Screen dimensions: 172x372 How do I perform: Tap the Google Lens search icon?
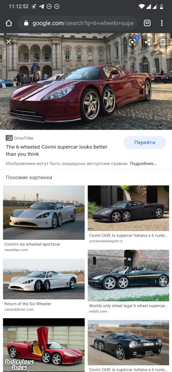(x=132, y=42)
